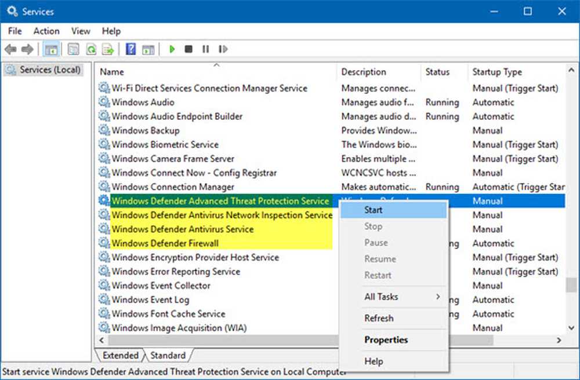This screenshot has height=380, width=580.
Task: Click gear icon beside Windows Biometric Service
Action: coord(104,144)
